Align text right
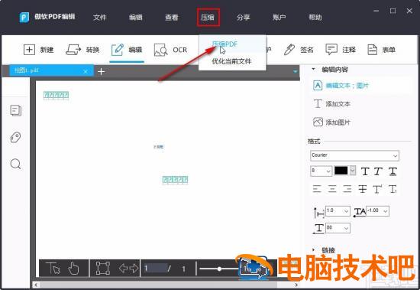The image size is (420, 290). 347,189
